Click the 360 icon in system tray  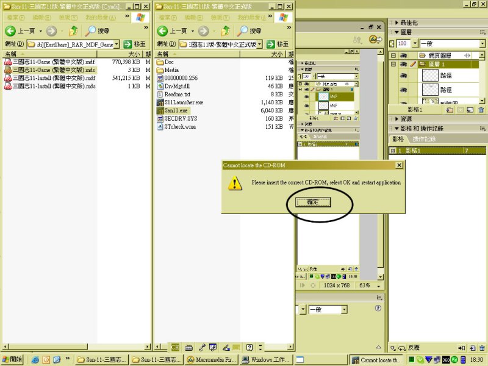pos(446,360)
